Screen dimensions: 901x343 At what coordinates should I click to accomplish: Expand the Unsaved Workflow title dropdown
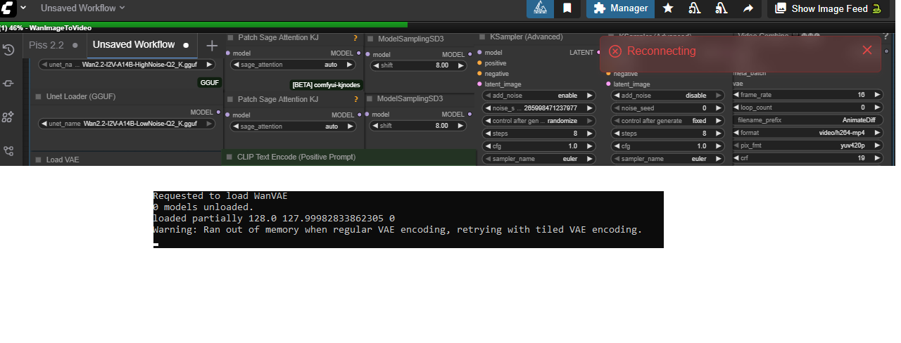point(83,8)
